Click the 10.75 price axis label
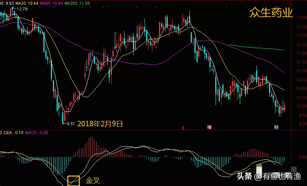This screenshot has width=307, height=186. [302, 80]
